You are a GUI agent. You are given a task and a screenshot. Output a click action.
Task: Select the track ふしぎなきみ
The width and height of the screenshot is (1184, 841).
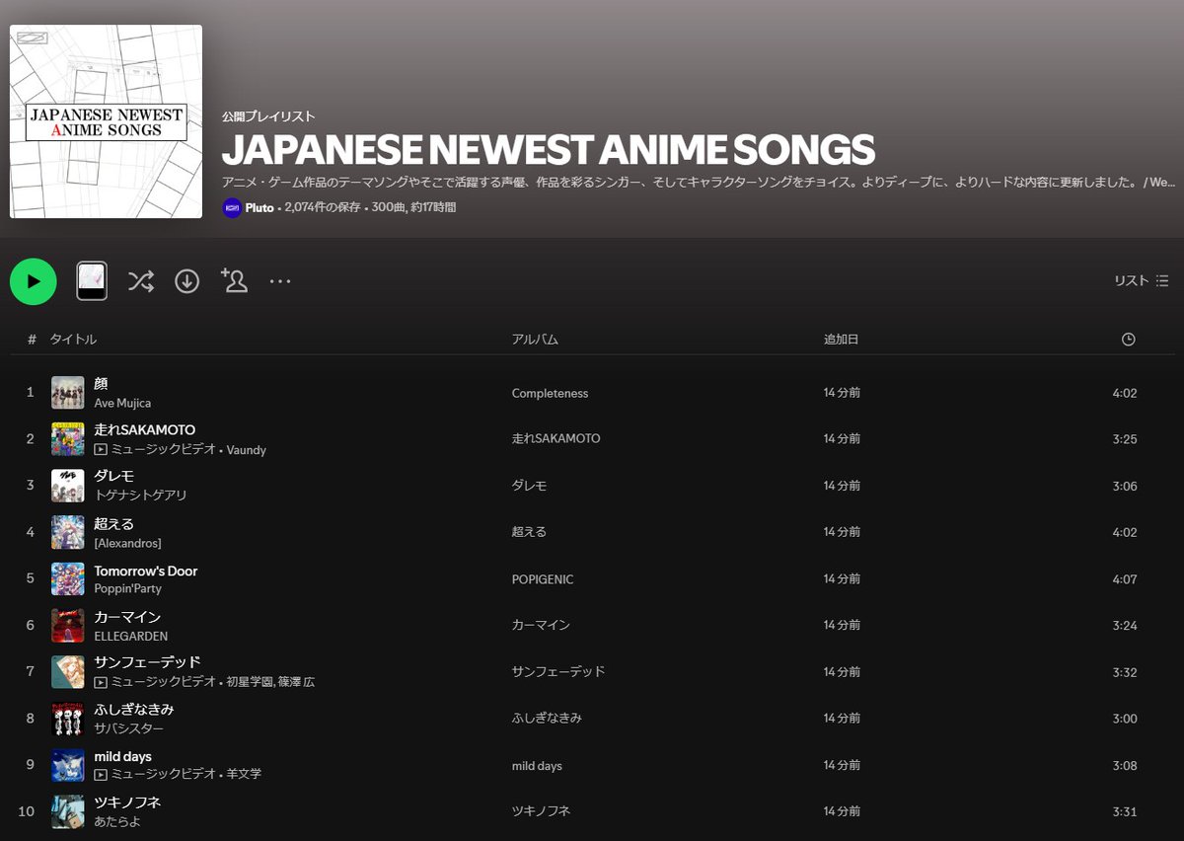click(x=134, y=710)
